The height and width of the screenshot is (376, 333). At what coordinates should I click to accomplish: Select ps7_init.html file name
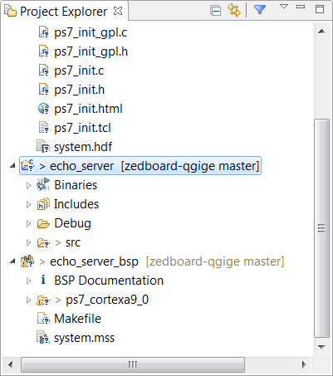tap(88, 109)
